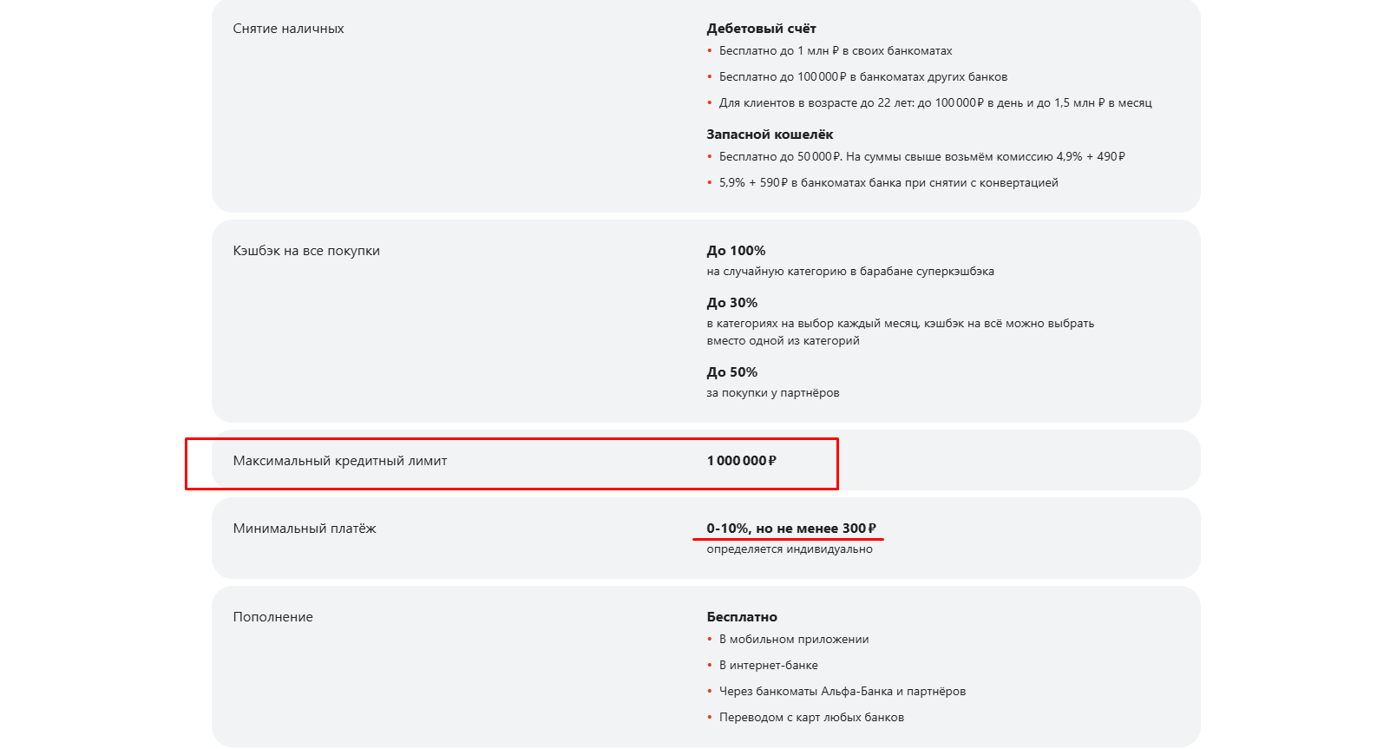Click the 'Снятие наличных' row label
Screen dimensions: 1377x749
[288, 29]
